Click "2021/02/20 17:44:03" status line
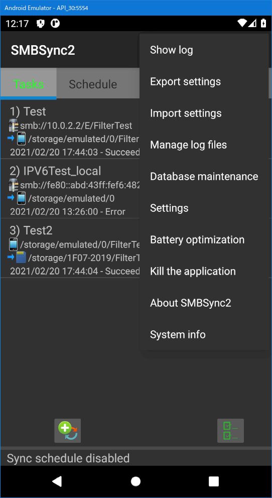Viewport: 272px width, 498px height. (75, 152)
